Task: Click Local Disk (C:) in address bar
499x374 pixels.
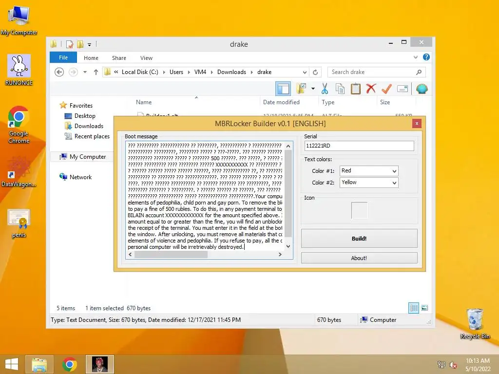Action: pyautogui.click(x=140, y=72)
